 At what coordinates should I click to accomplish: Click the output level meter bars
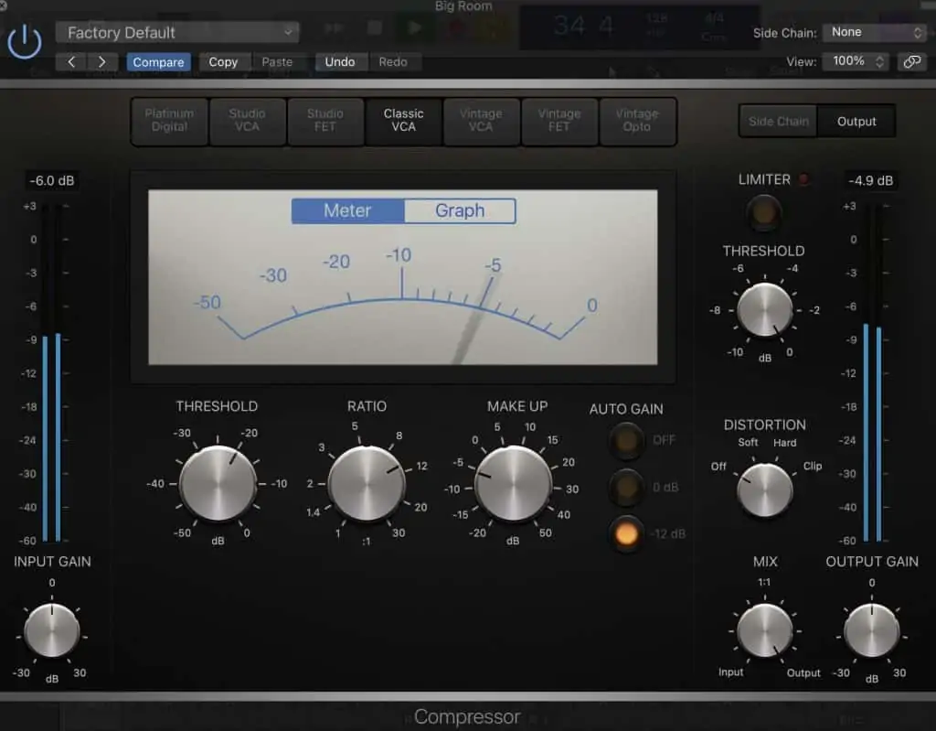[x=872, y=373]
